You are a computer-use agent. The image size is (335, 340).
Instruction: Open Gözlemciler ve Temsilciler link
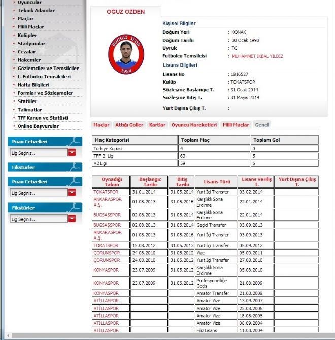click(48, 69)
